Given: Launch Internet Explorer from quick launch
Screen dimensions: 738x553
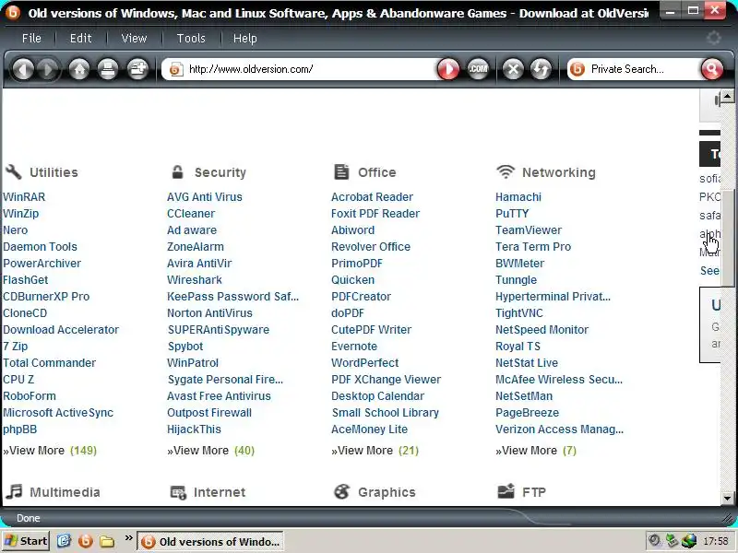Looking at the screenshot, I should (x=64, y=541).
